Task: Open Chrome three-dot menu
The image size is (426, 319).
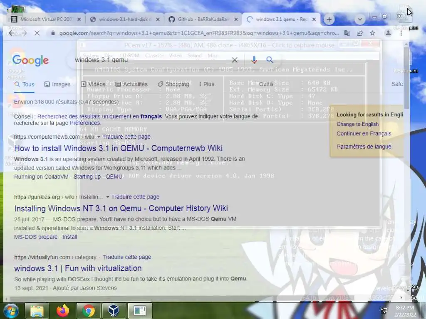Action: point(401,33)
